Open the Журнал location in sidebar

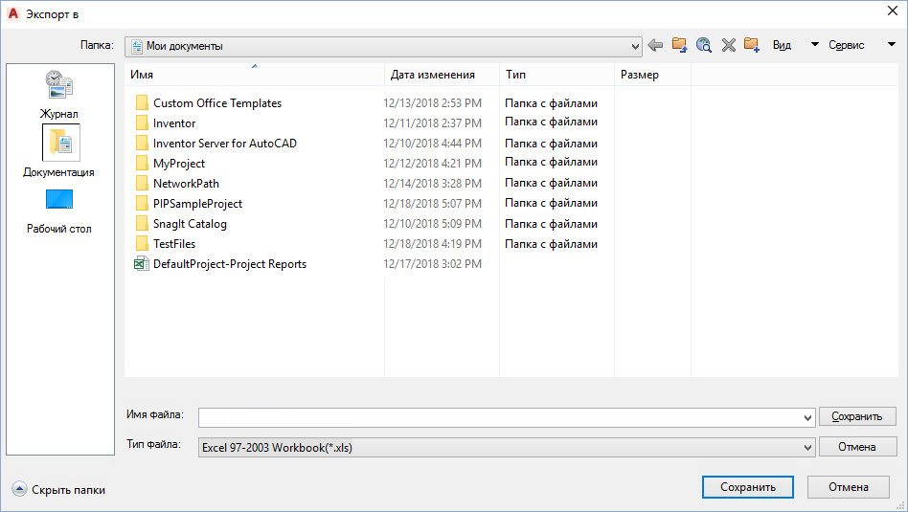point(59,95)
